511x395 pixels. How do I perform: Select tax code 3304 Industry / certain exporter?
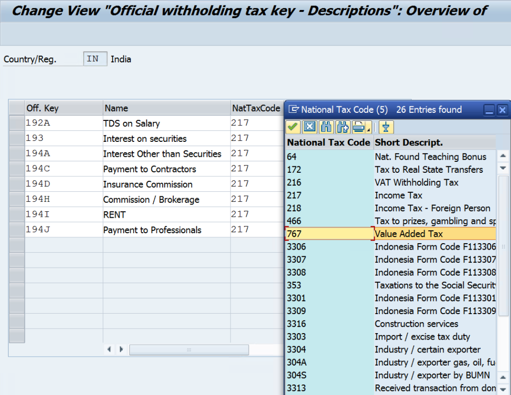(391, 350)
